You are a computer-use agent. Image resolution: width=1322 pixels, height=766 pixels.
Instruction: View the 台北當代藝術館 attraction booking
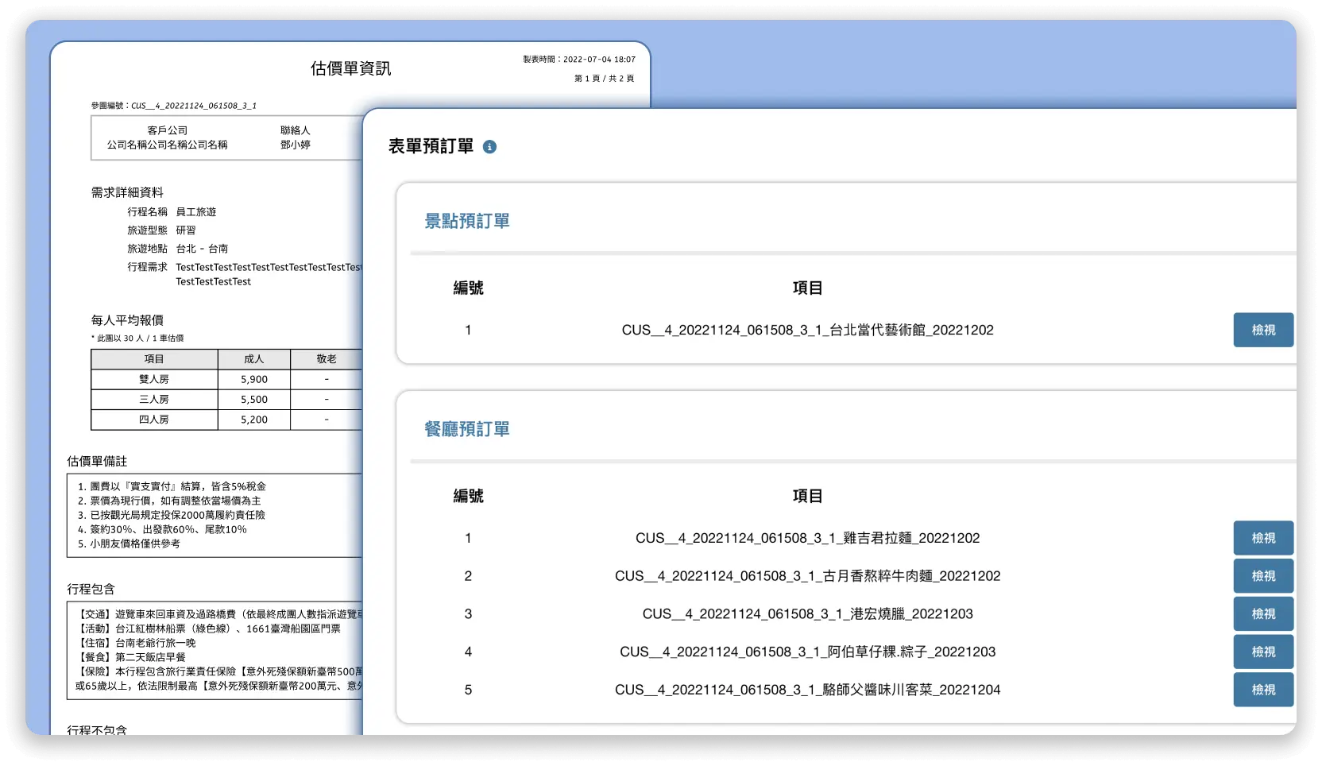pyautogui.click(x=1263, y=330)
